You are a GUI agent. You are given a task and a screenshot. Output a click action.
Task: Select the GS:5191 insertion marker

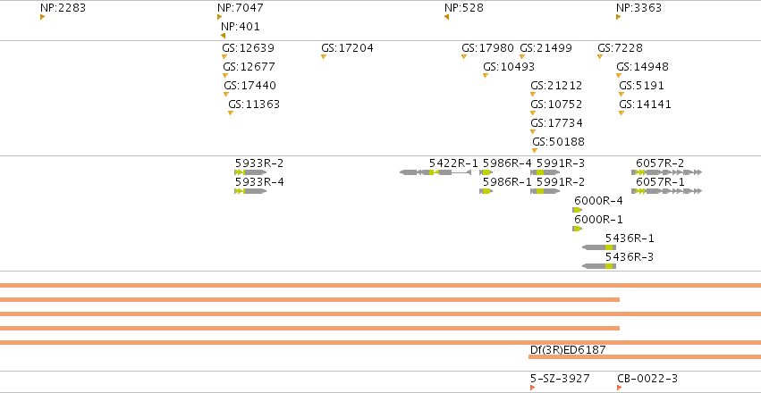(621, 94)
